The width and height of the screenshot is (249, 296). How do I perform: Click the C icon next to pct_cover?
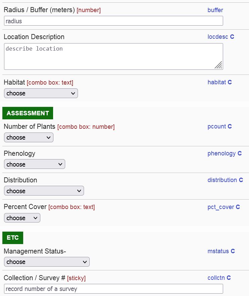coord(238,207)
